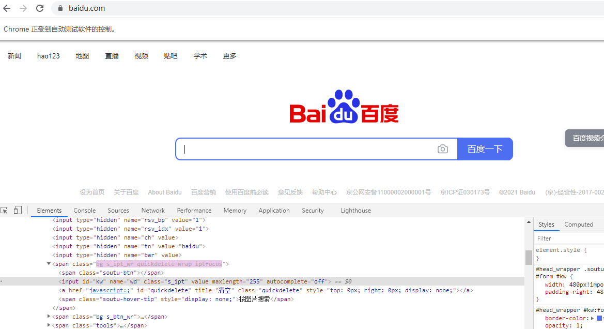Open the 学术 link
This screenshot has width=604, height=329.
[200, 56]
